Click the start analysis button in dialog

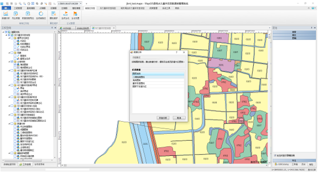pyautogui.click(x=163, y=118)
